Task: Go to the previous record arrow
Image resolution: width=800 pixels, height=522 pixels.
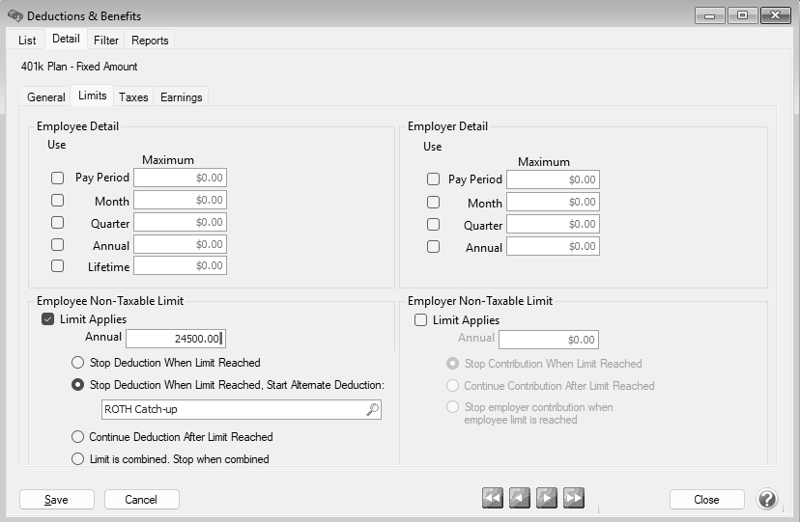Action: pos(520,498)
